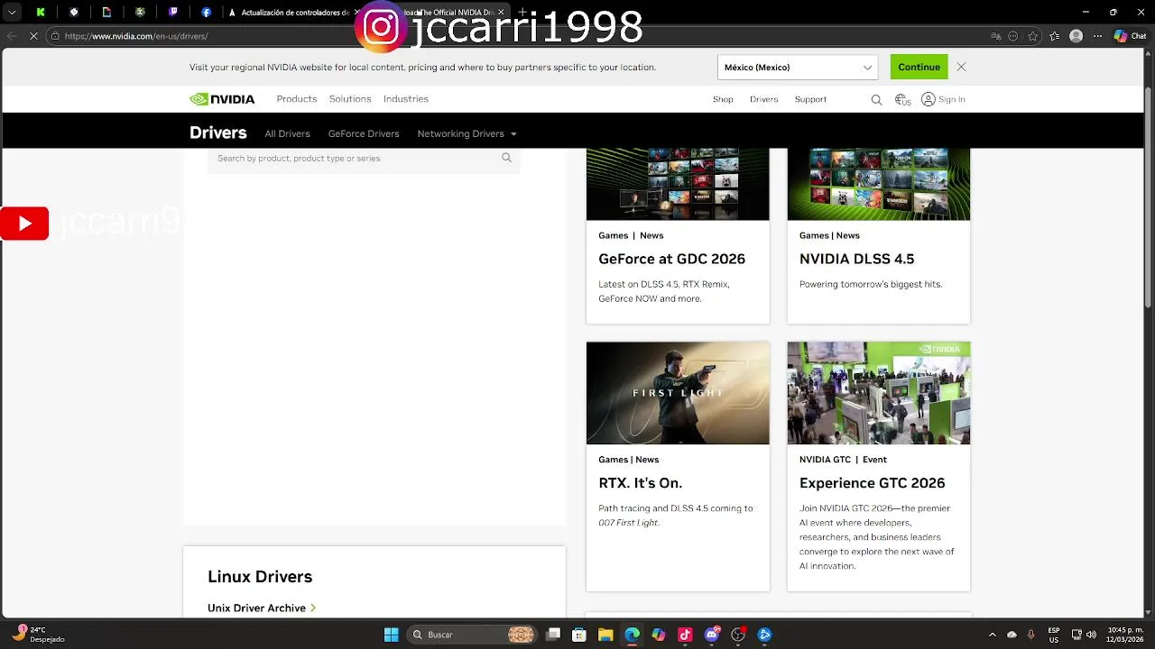Click the Windows taskbar Buscar search box
This screenshot has height=649, width=1155.
(472, 635)
